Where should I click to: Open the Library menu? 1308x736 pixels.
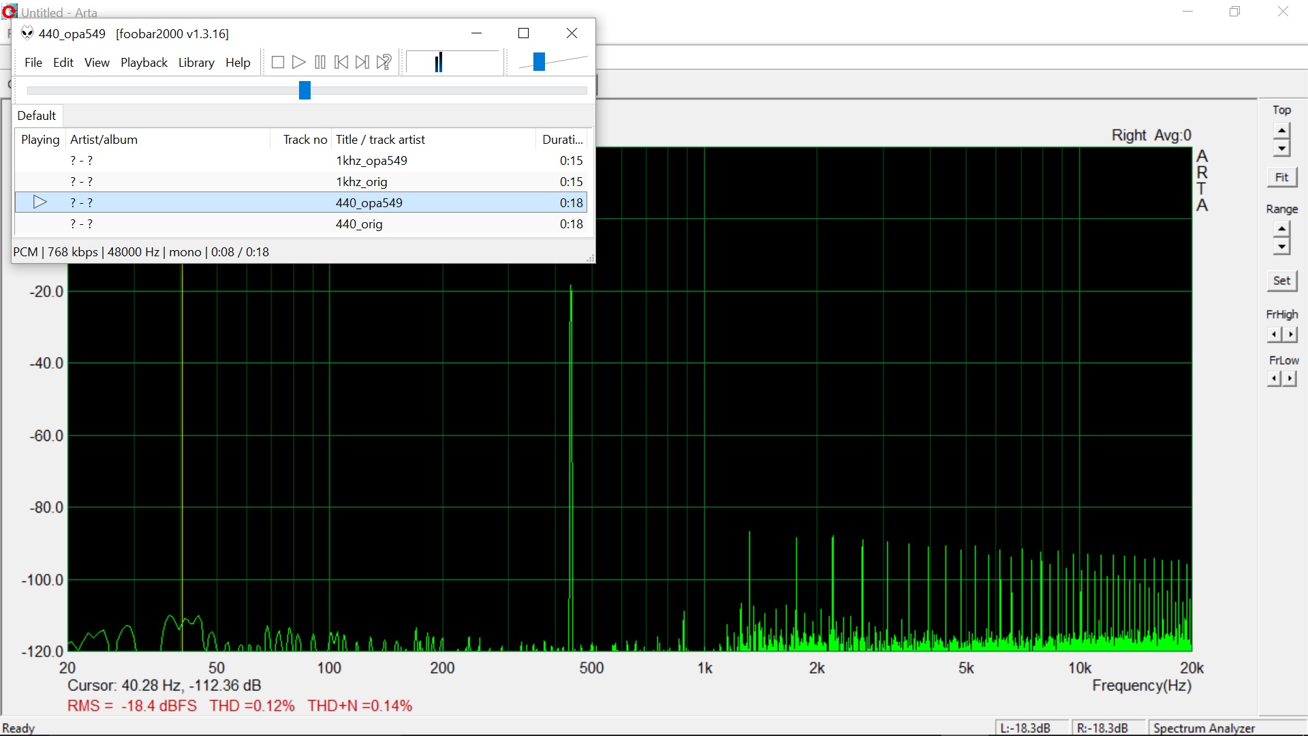coord(196,63)
